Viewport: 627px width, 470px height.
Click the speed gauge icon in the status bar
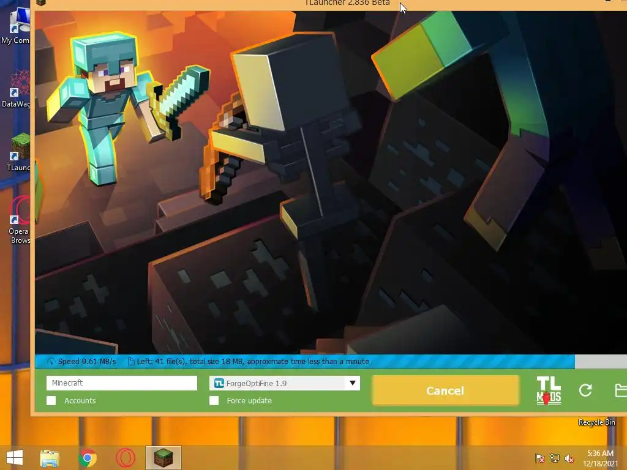pyautogui.click(x=51, y=362)
